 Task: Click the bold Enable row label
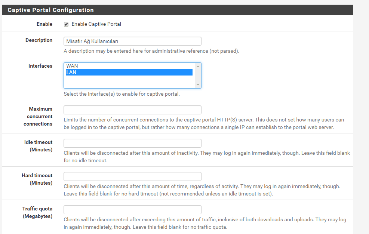(44, 24)
